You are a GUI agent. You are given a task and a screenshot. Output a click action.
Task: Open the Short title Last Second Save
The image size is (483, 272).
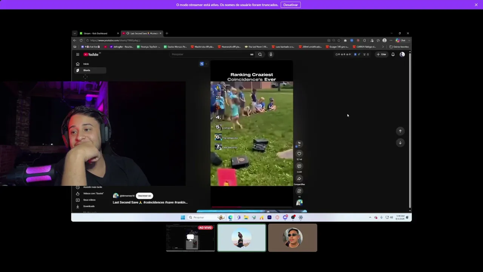150,202
